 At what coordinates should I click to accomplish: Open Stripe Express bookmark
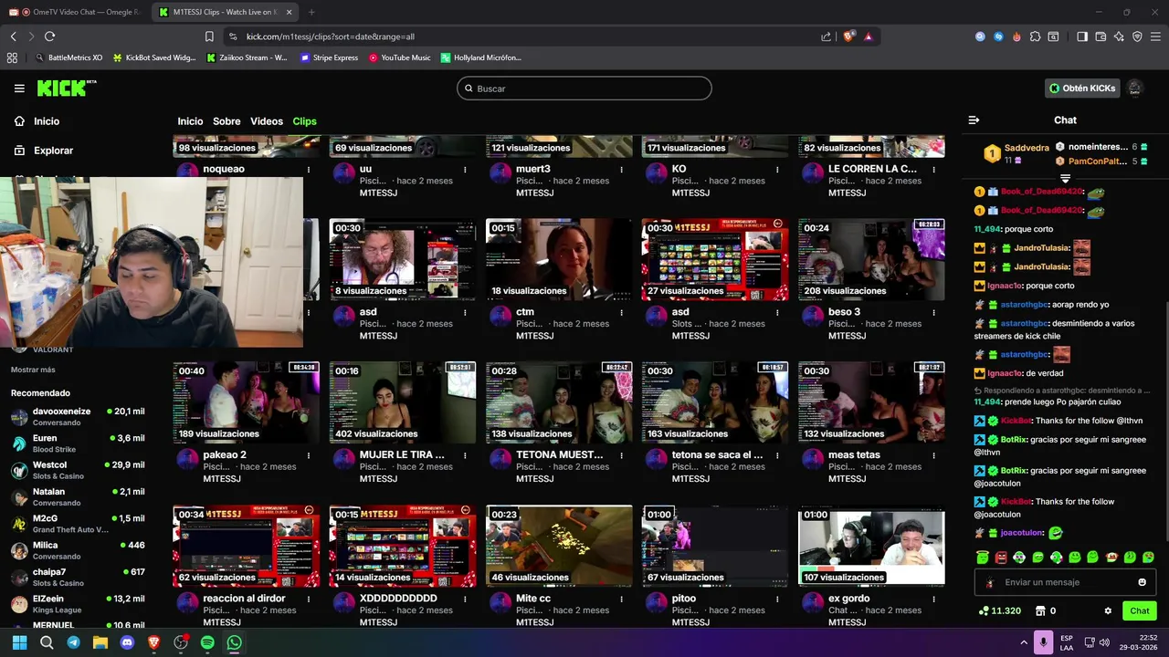329,57
